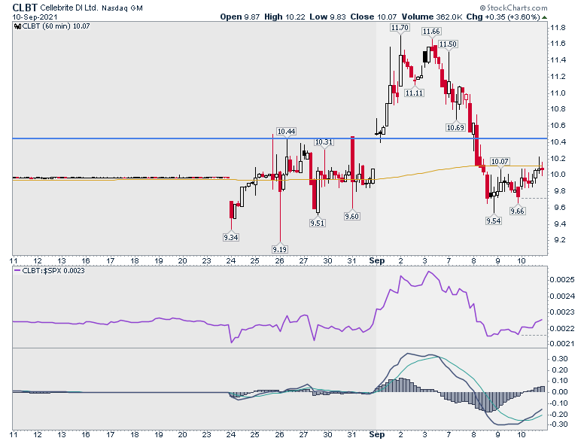
Task: Click the Cellebrite DI Ltd. company name
Action: pos(69,8)
